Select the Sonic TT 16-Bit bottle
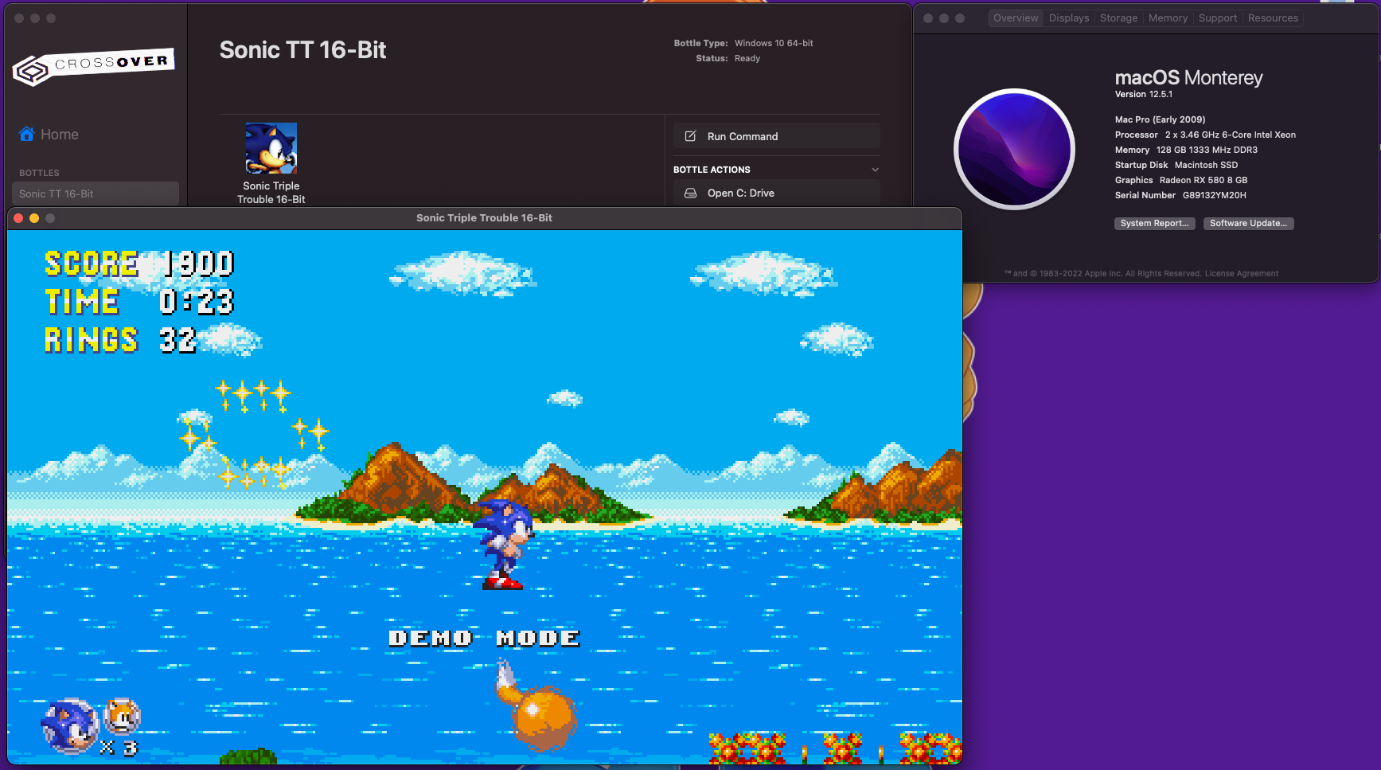This screenshot has width=1381, height=770. [x=96, y=193]
